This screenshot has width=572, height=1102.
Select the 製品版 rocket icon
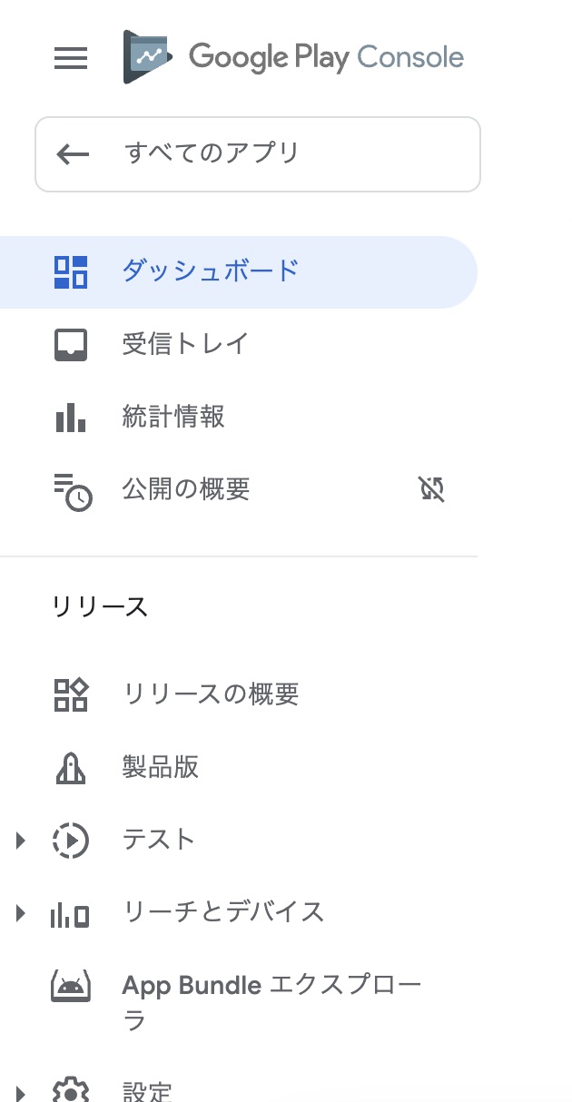(x=73, y=767)
